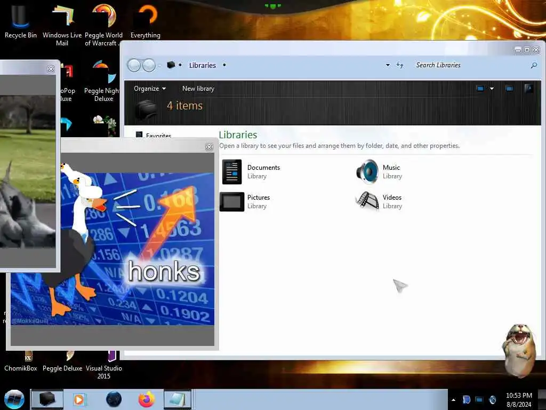
Task: Open the Organize menu
Action: 150,89
